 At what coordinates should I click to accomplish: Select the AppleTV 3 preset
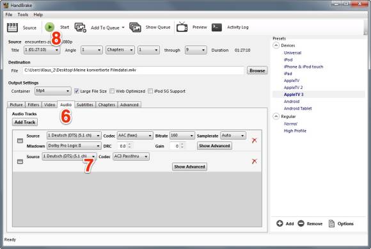click(x=294, y=95)
